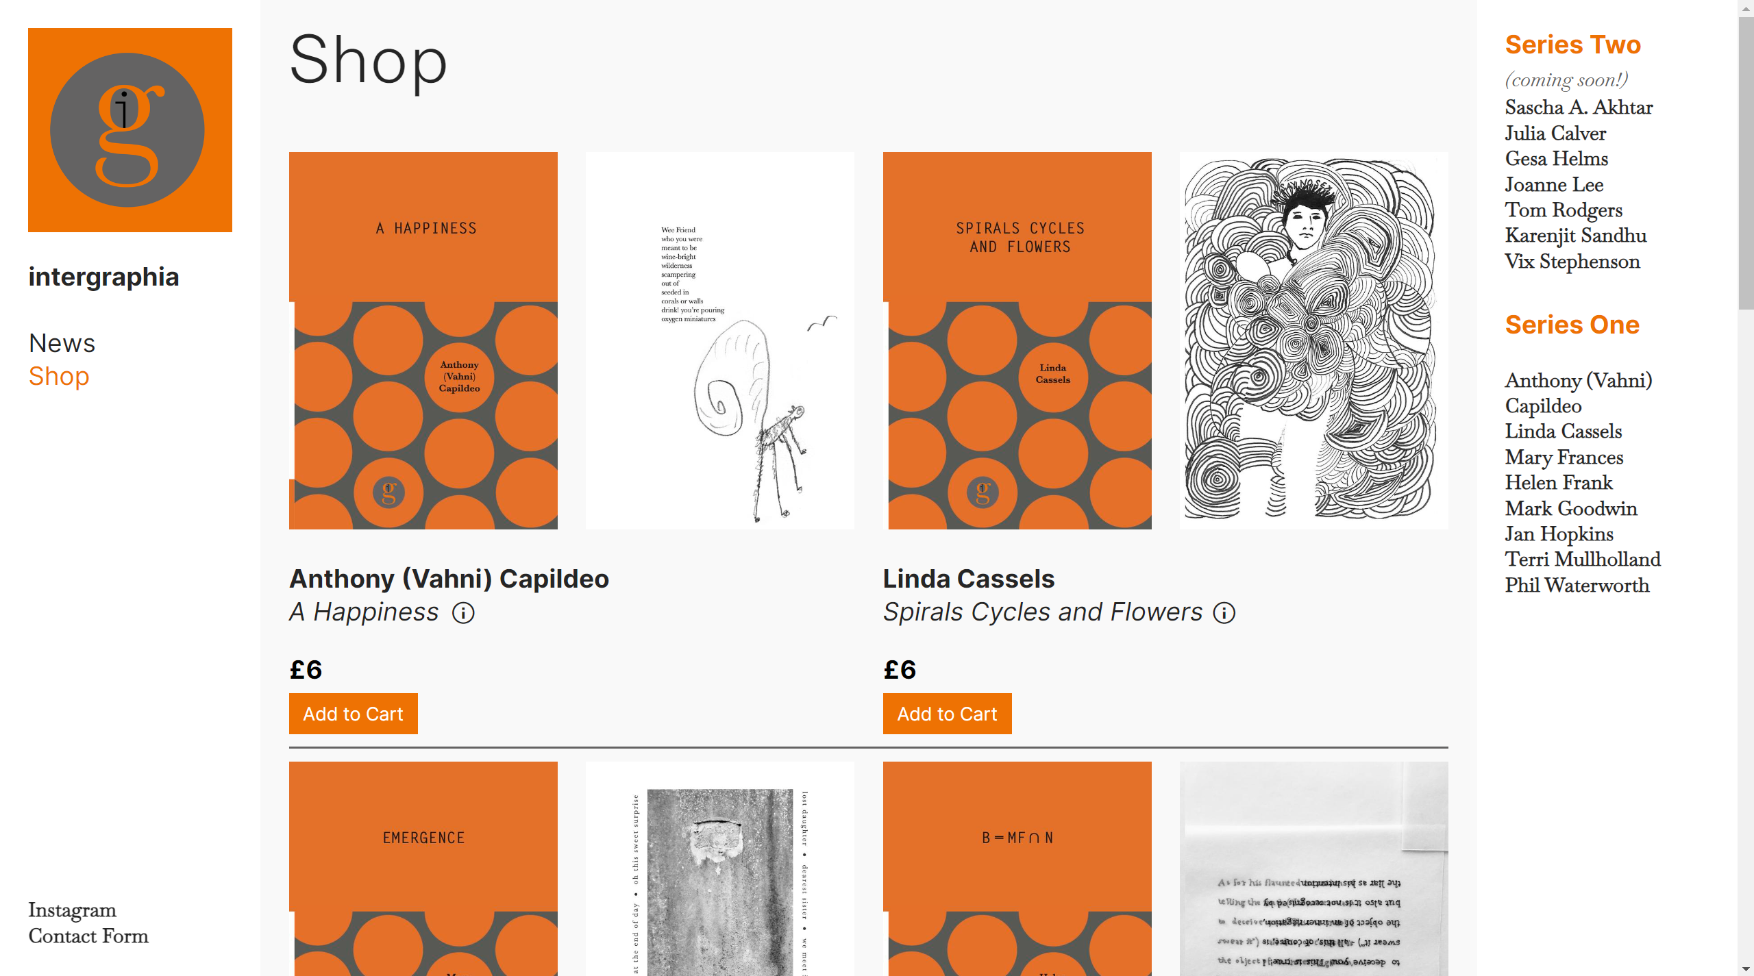Open the News menu item

coord(62,343)
